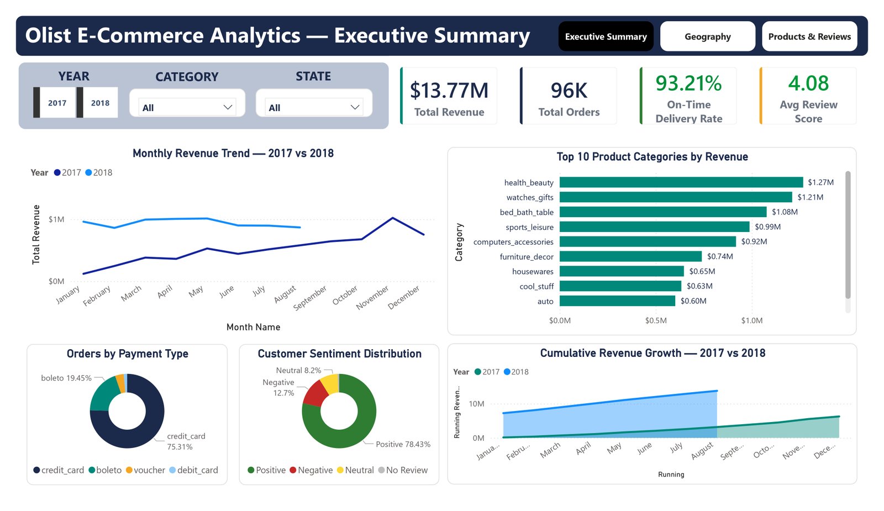
Task: Click the furniture_decor bar
Action: [630, 256]
